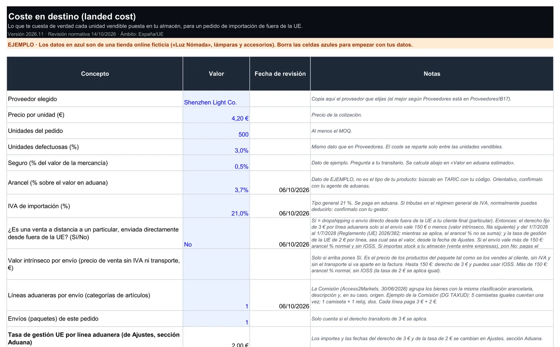
Task: Select the 'Fecha de revisión' column header
Action: tap(280, 74)
